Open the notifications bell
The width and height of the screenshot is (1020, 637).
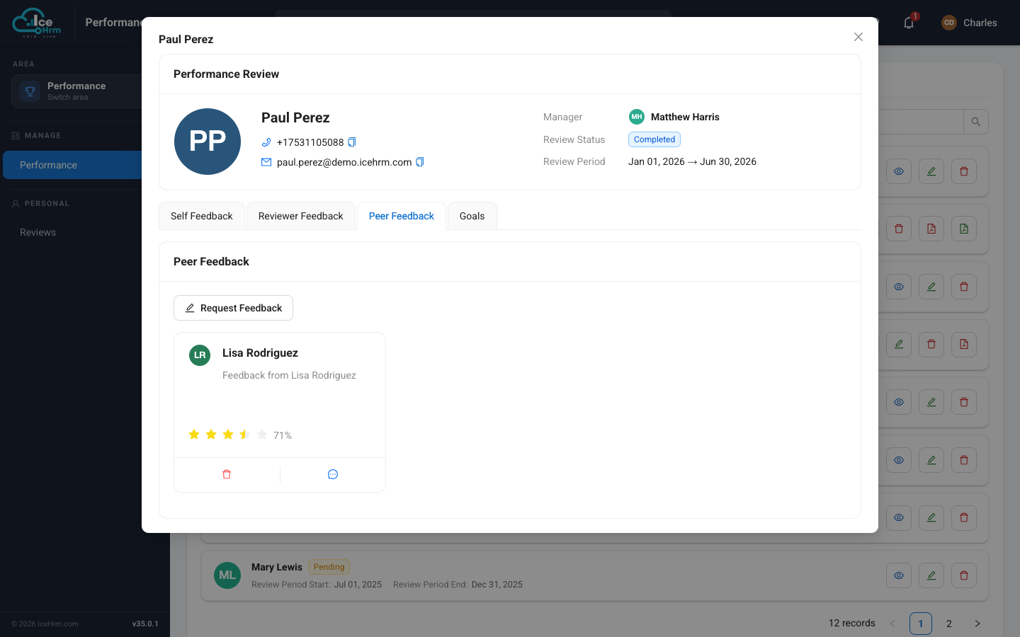click(x=909, y=23)
